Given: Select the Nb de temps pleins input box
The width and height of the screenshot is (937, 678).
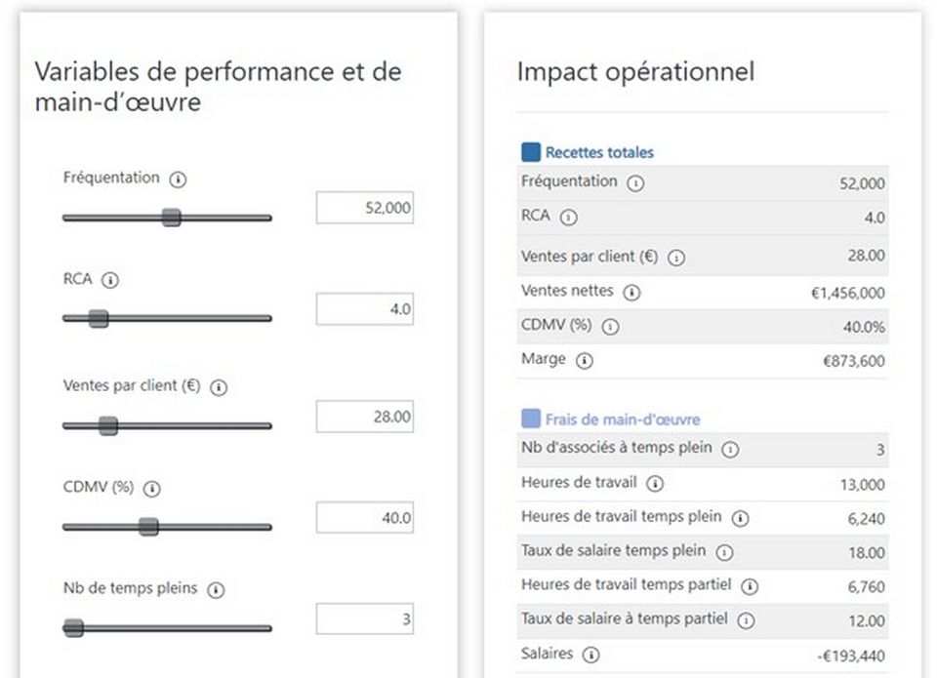Looking at the screenshot, I should [364, 618].
